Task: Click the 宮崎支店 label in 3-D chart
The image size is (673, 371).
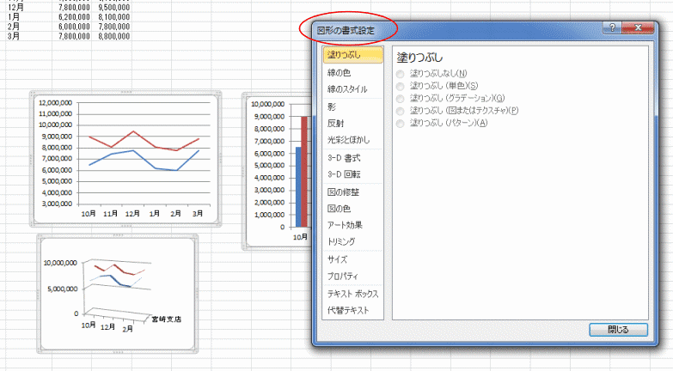Action: [167, 319]
